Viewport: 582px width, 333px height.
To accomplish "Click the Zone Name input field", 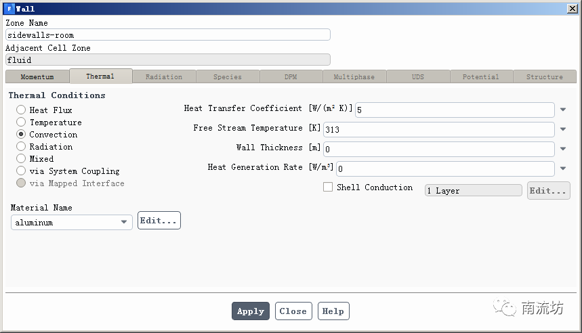I will pyautogui.click(x=167, y=35).
